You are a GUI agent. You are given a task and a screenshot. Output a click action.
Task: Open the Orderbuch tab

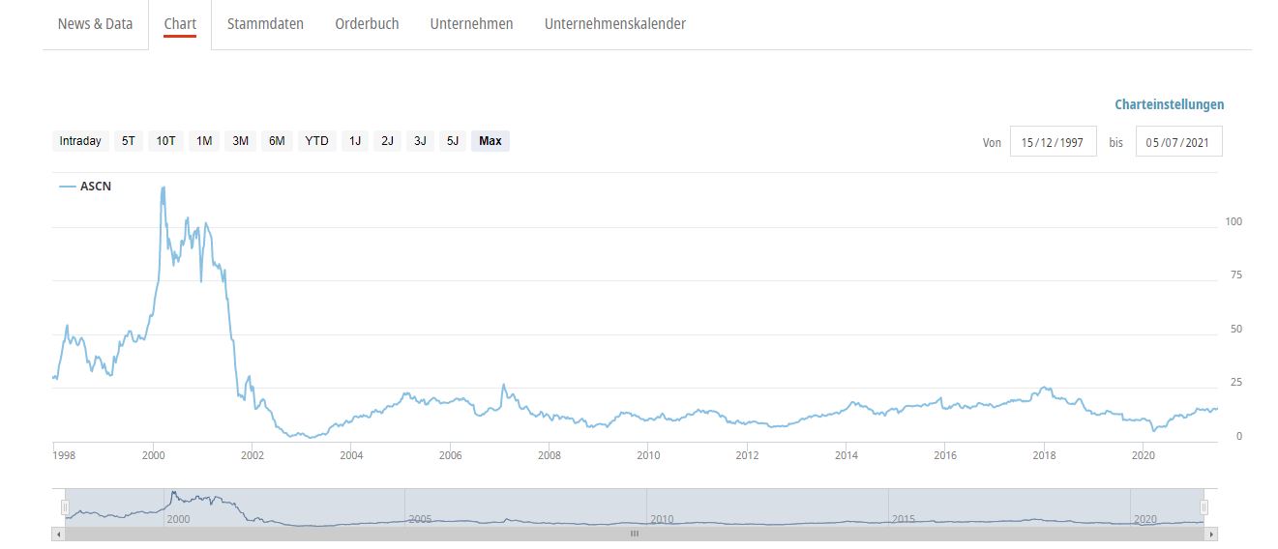coord(367,24)
